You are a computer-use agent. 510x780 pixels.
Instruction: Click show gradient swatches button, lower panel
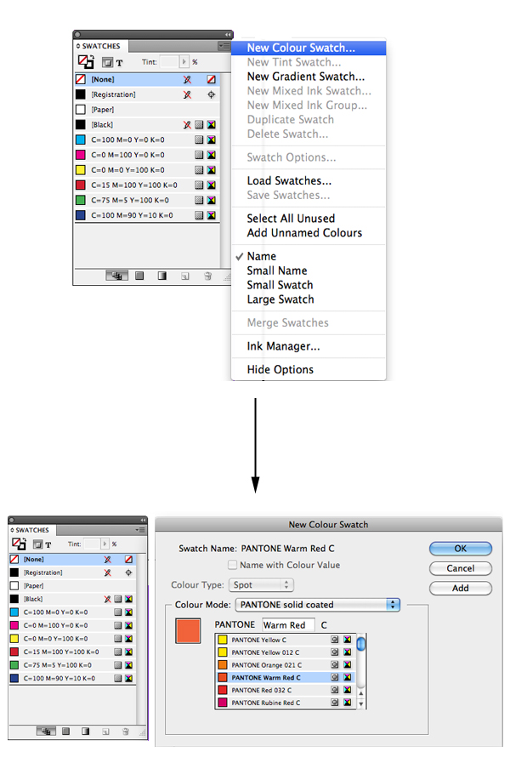(86, 732)
